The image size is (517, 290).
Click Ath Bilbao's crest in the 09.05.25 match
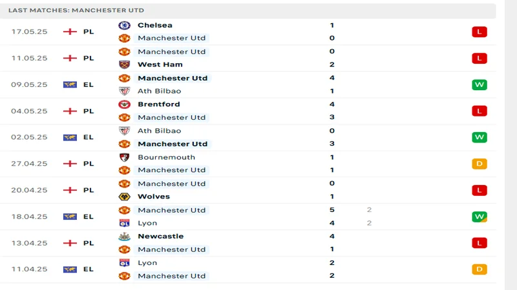click(x=124, y=91)
